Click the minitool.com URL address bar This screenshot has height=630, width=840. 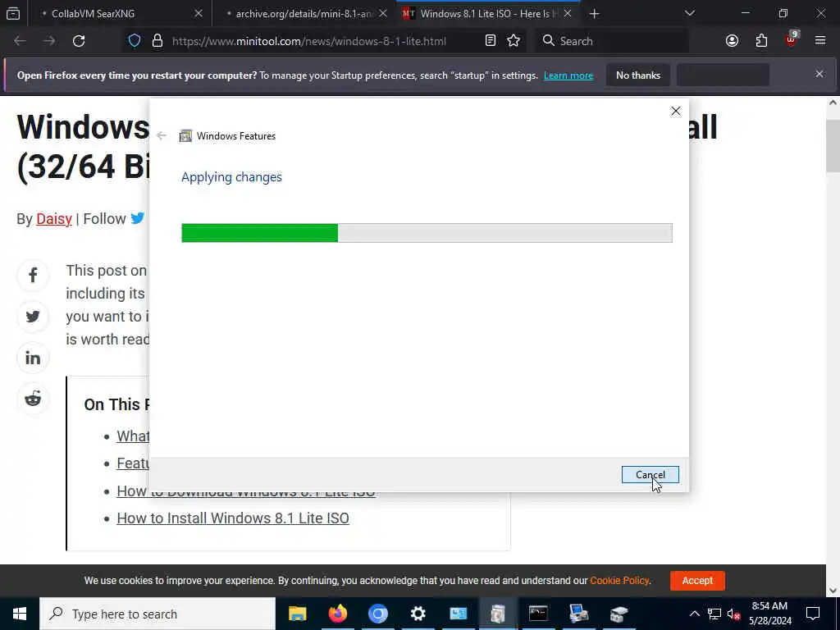(308, 41)
